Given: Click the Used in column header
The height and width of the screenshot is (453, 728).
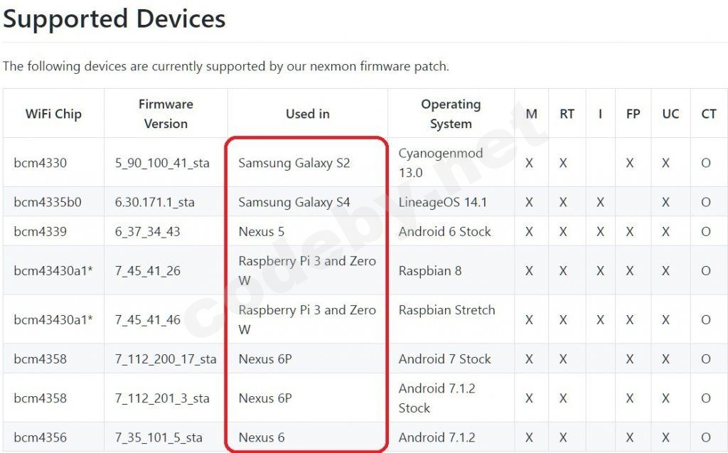Looking at the screenshot, I should tap(307, 114).
